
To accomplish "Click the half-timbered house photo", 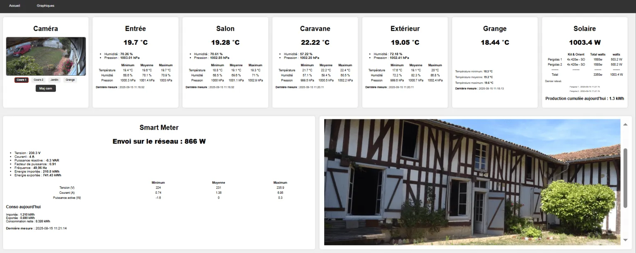I will (472, 182).
